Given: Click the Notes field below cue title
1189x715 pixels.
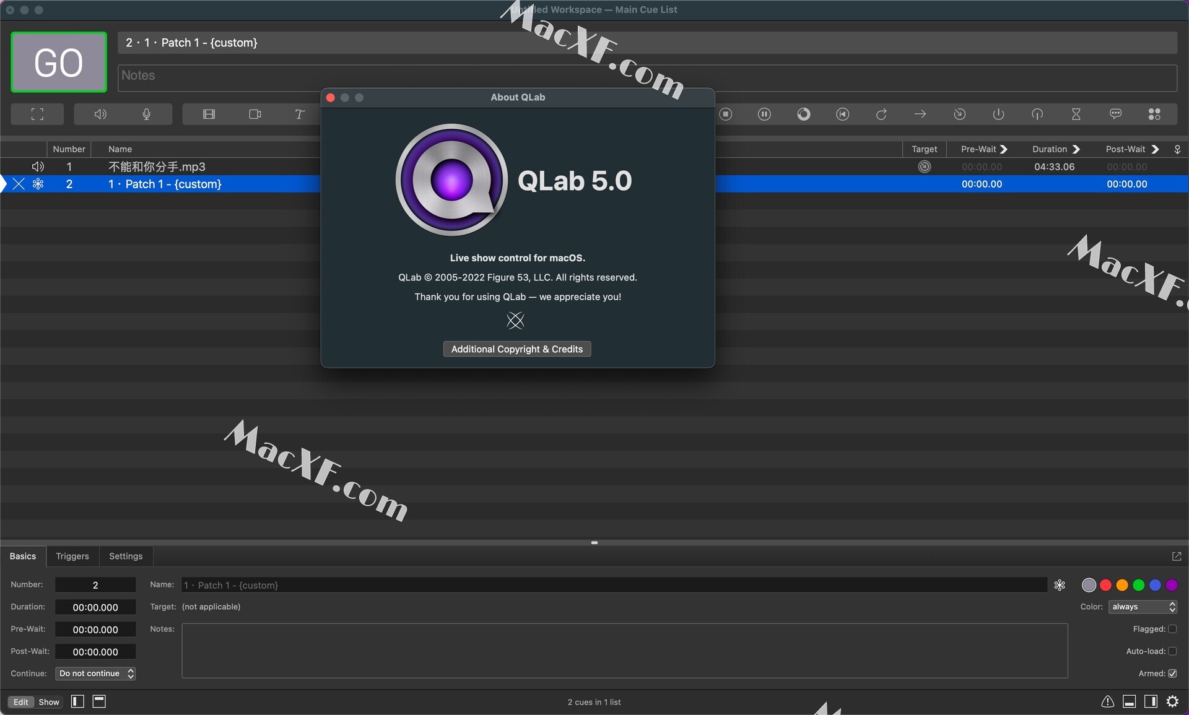Looking at the screenshot, I should [x=647, y=78].
